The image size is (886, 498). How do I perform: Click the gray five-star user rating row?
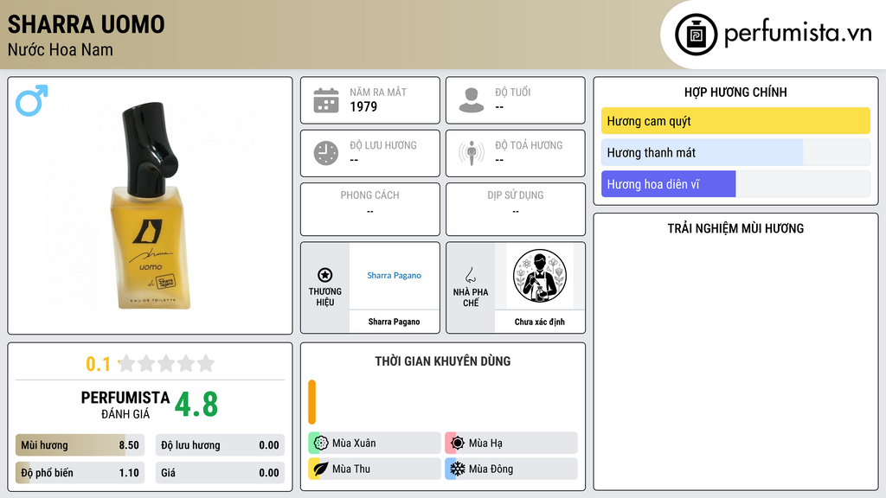click(x=167, y=364)
